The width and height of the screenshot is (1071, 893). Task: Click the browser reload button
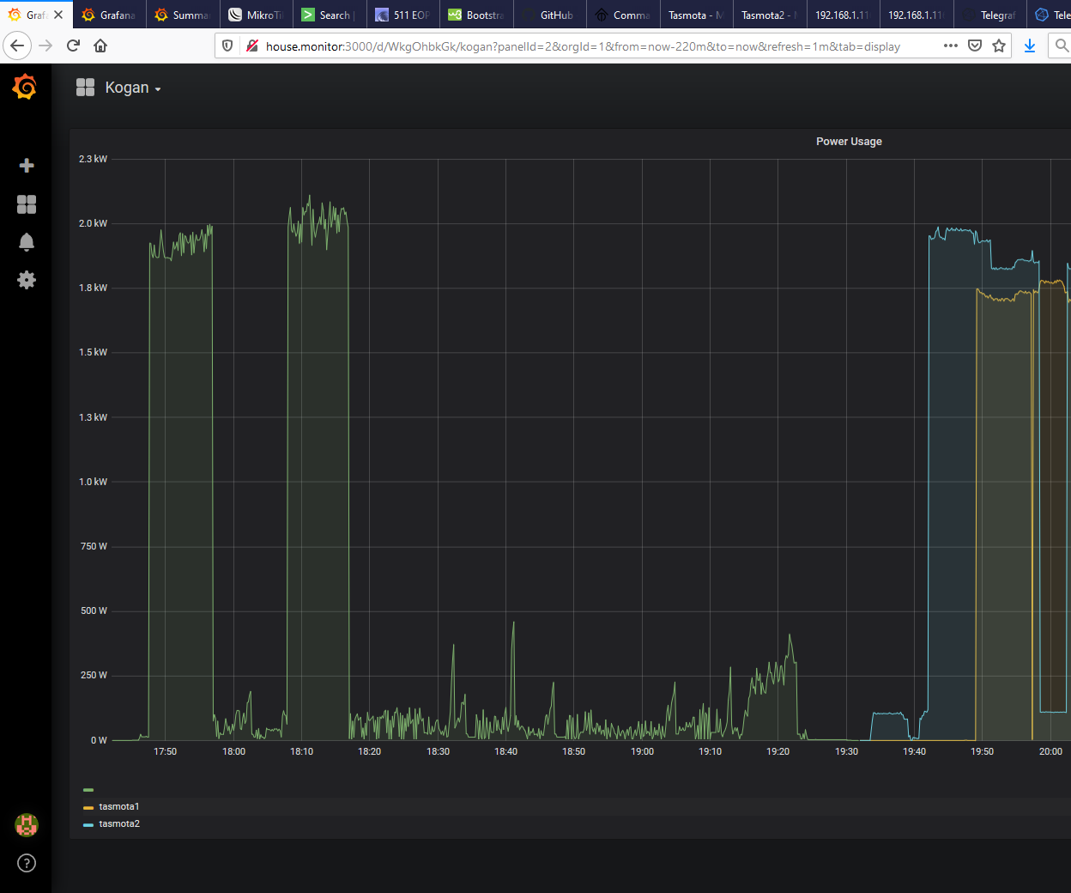pyautogui.click(x=73, y=46)
